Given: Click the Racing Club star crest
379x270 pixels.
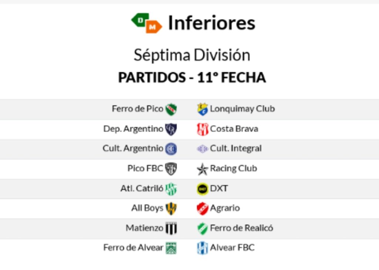Looking at the screenshot, I should (202, 169).
